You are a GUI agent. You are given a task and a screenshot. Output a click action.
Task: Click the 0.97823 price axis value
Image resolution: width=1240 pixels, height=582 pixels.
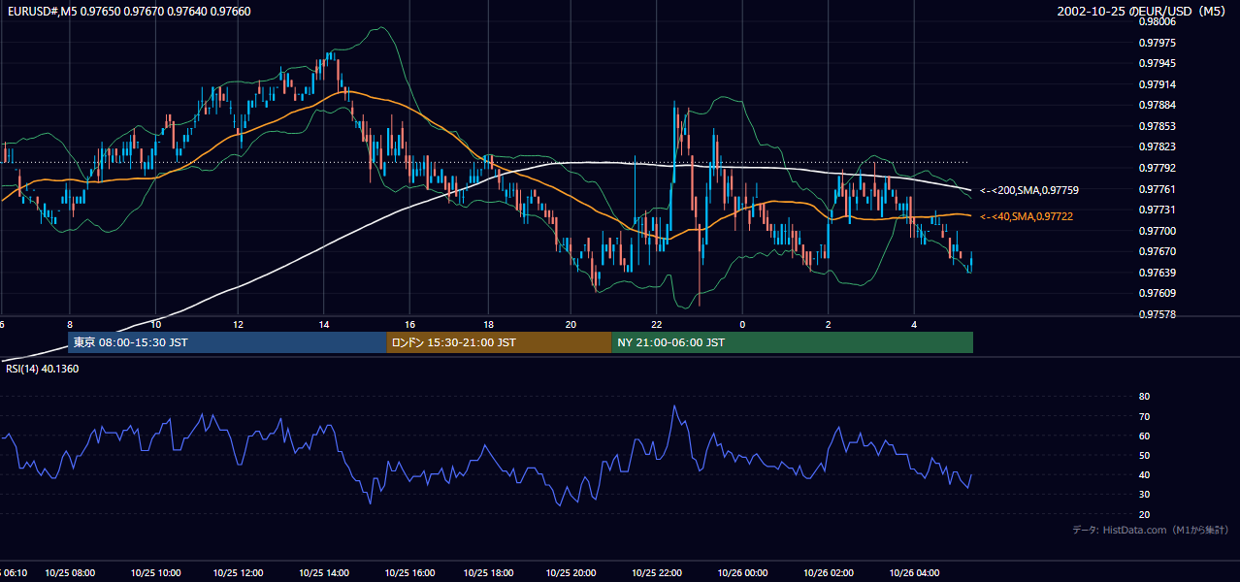(1157, 146)
